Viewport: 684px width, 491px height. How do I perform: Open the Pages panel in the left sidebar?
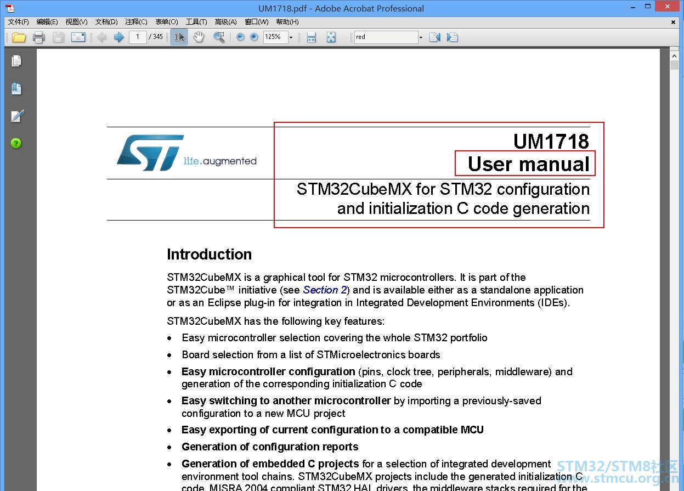click(x=16, y=61)
